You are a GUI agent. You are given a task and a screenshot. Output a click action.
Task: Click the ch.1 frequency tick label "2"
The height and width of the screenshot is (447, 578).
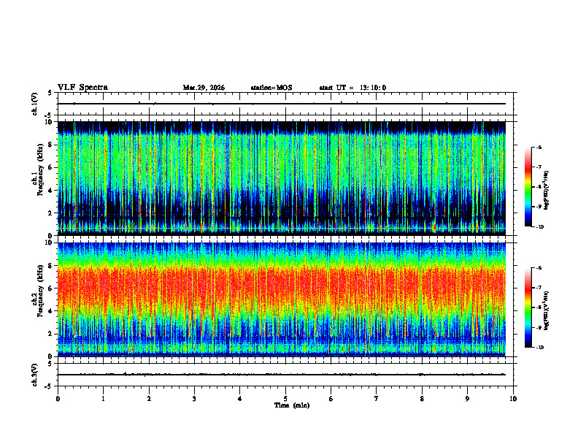coord(50,213)
